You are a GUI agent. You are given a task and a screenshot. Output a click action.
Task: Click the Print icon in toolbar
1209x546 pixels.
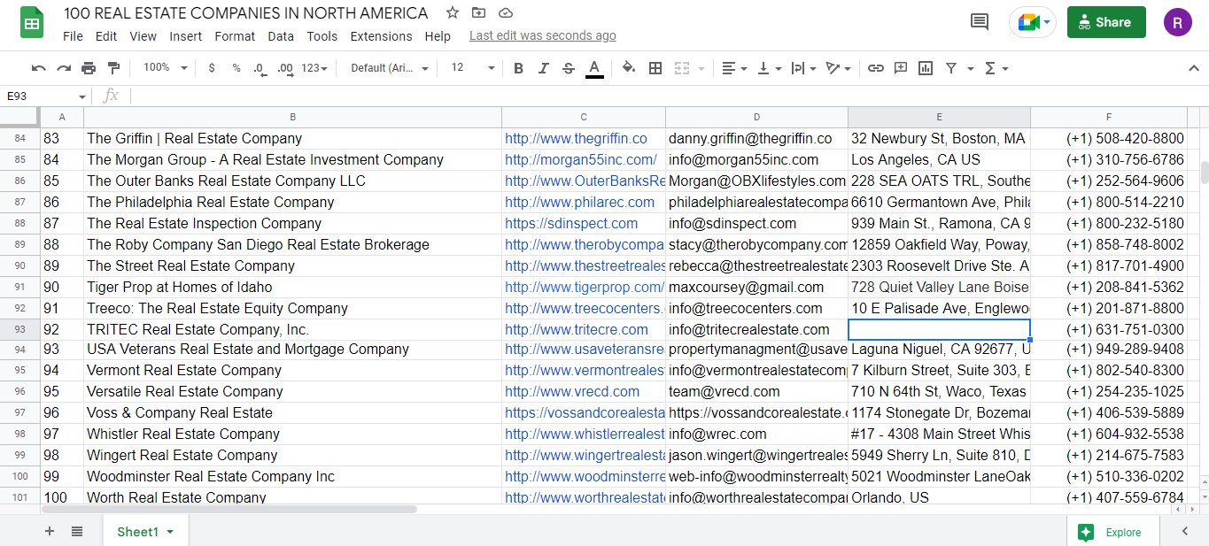89,68
